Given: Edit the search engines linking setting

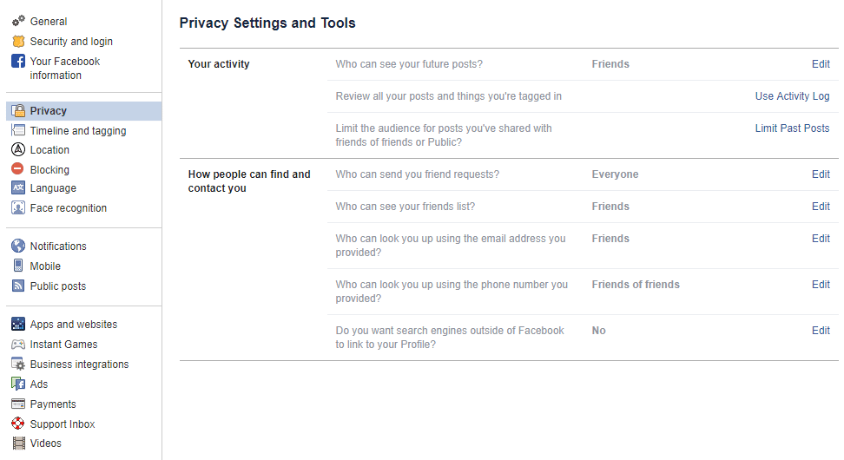Looking at the screenshot, I should (x=821, y=331).
